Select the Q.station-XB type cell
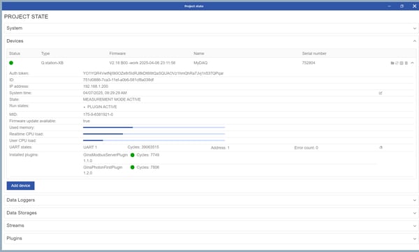The width and height of the screenshot is (419, 252). point(52,63)
